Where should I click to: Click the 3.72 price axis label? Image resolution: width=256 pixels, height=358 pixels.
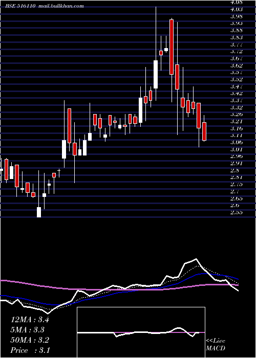coord(236,52)
